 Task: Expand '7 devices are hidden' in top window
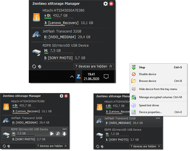(94, 66)
